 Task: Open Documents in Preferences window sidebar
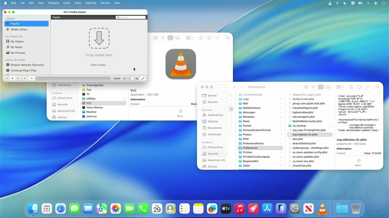coord(215,128)
